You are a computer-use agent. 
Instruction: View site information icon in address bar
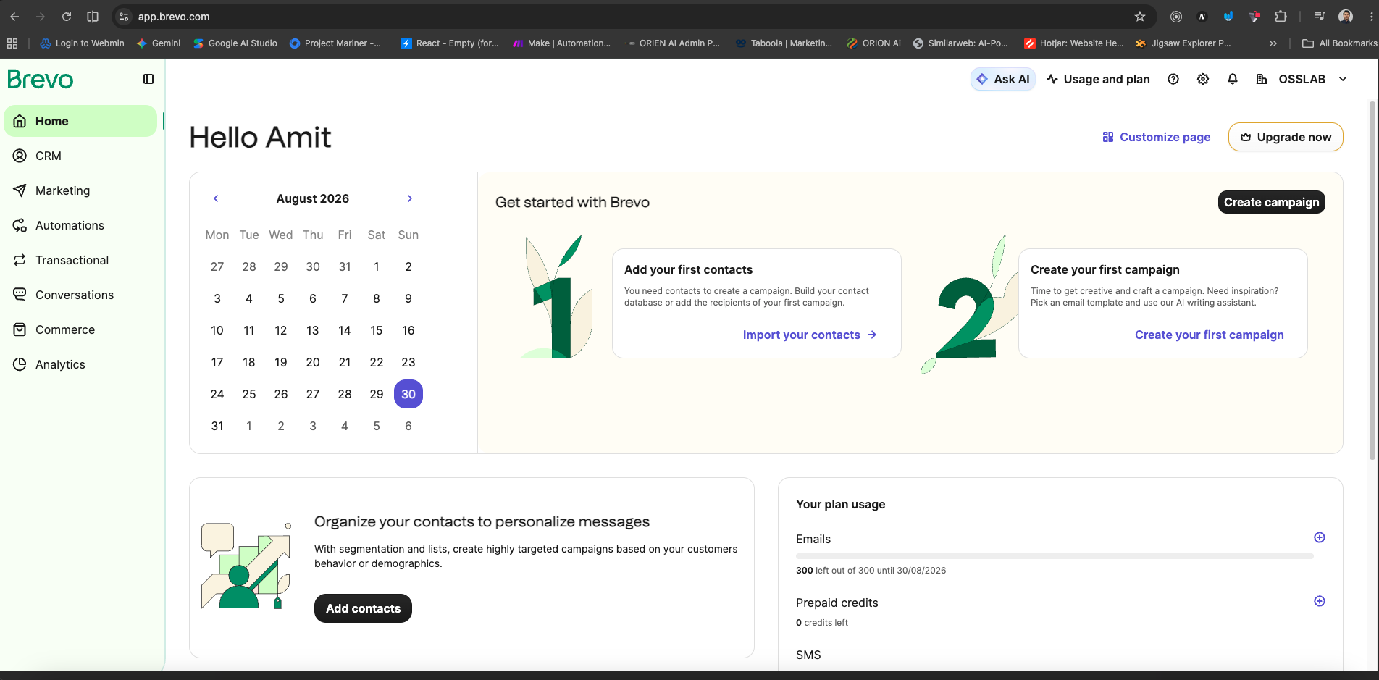tap(124, 17)
